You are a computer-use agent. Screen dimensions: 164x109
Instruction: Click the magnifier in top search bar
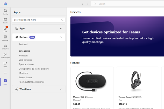pos(95,4)
